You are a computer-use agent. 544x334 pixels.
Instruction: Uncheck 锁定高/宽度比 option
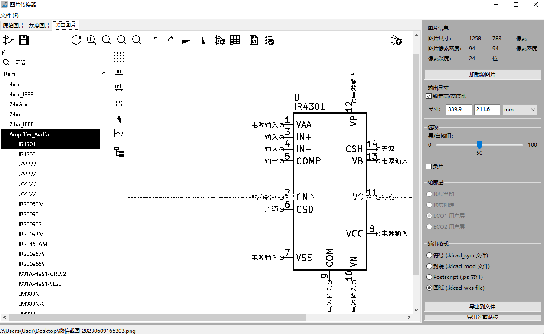click(x=429, y=96)
